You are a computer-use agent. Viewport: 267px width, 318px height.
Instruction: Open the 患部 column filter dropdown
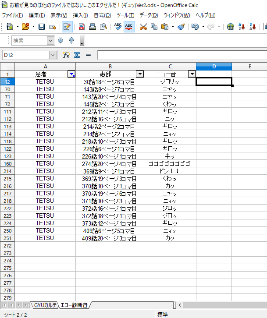[x=140, y=74]
